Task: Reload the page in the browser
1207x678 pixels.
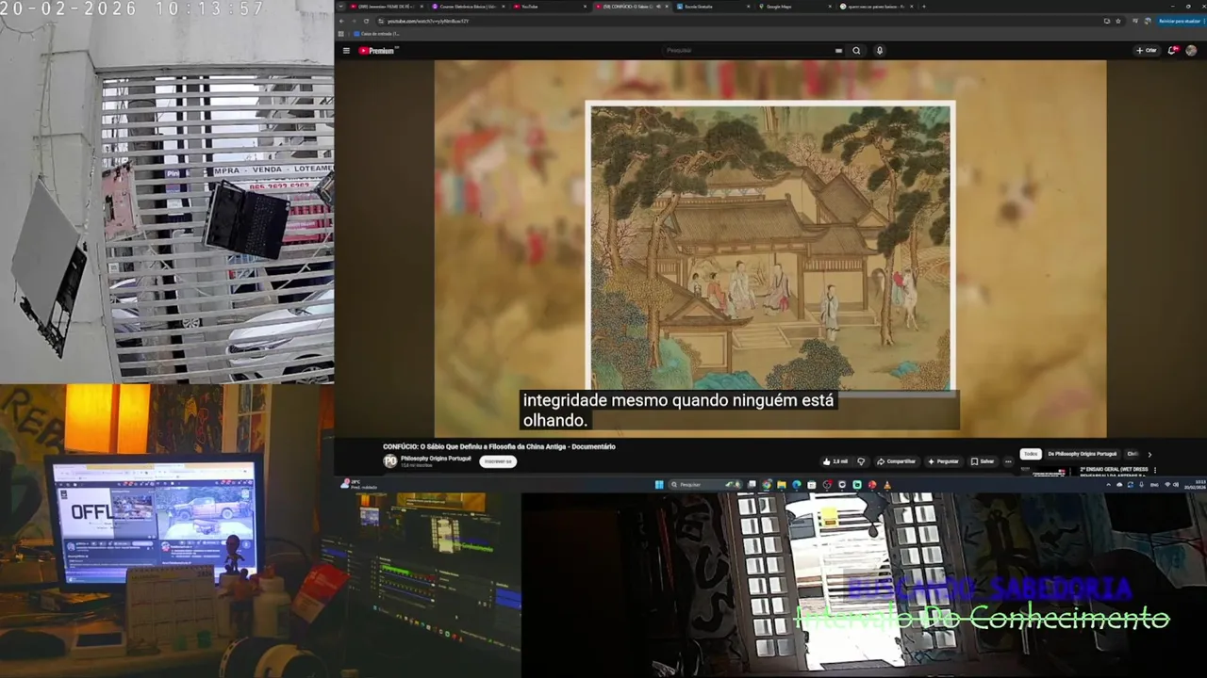Action: (366, 21)
